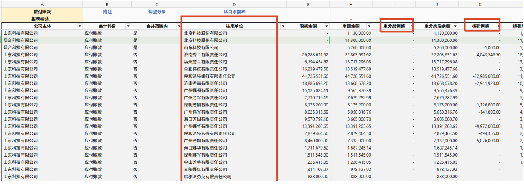The height and width of the screenshot is (193, 524).
Task: Select column A header
Action: coord(42,4)
